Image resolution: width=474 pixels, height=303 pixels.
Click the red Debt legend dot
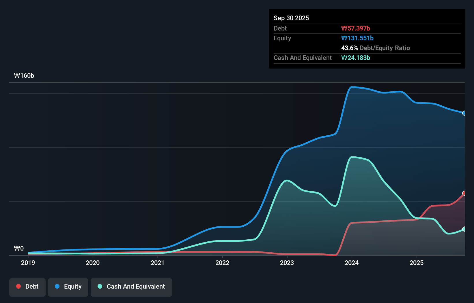click(x=18, y=286)
